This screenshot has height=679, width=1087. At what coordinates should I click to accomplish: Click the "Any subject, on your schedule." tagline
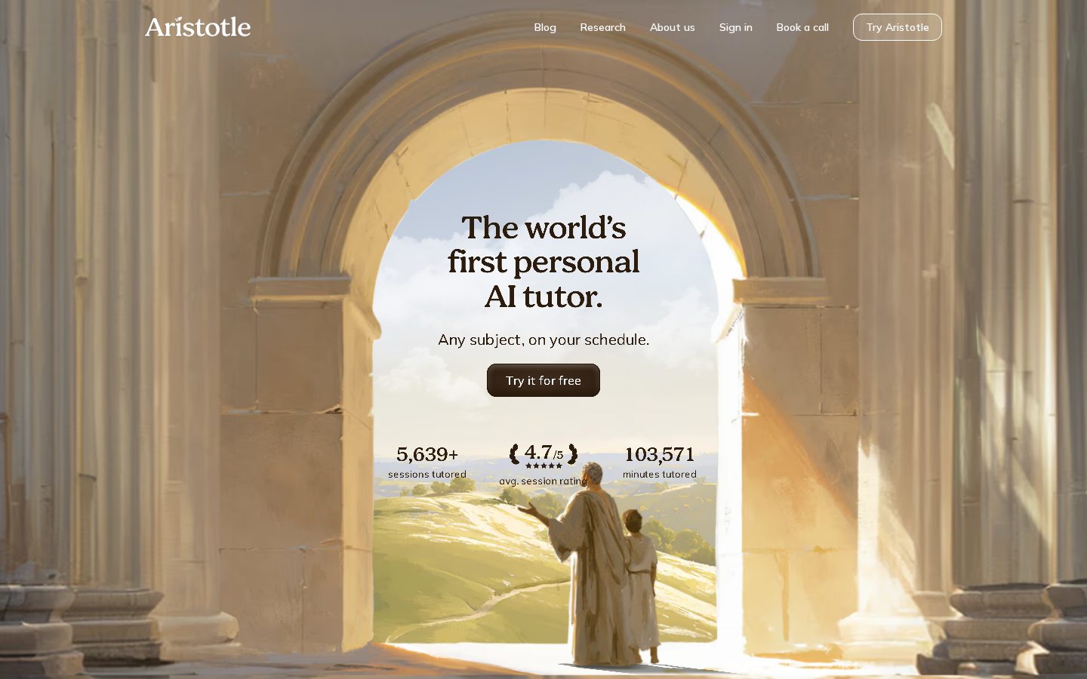coord(543,339)
